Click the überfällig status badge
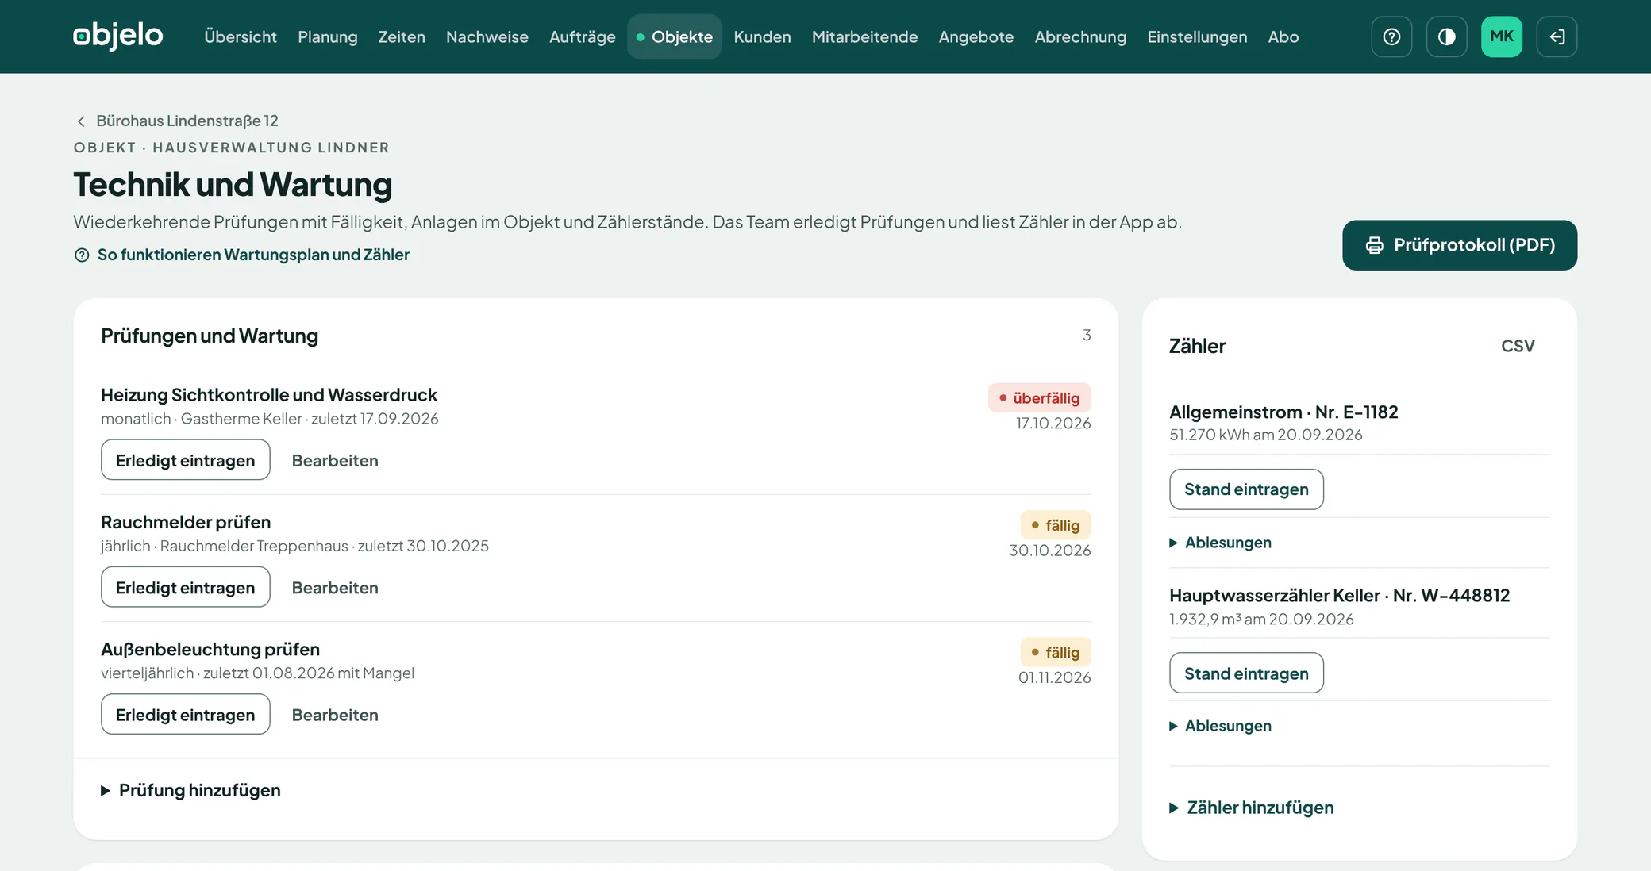The image size is (1651, 871). click(1040, 398)
